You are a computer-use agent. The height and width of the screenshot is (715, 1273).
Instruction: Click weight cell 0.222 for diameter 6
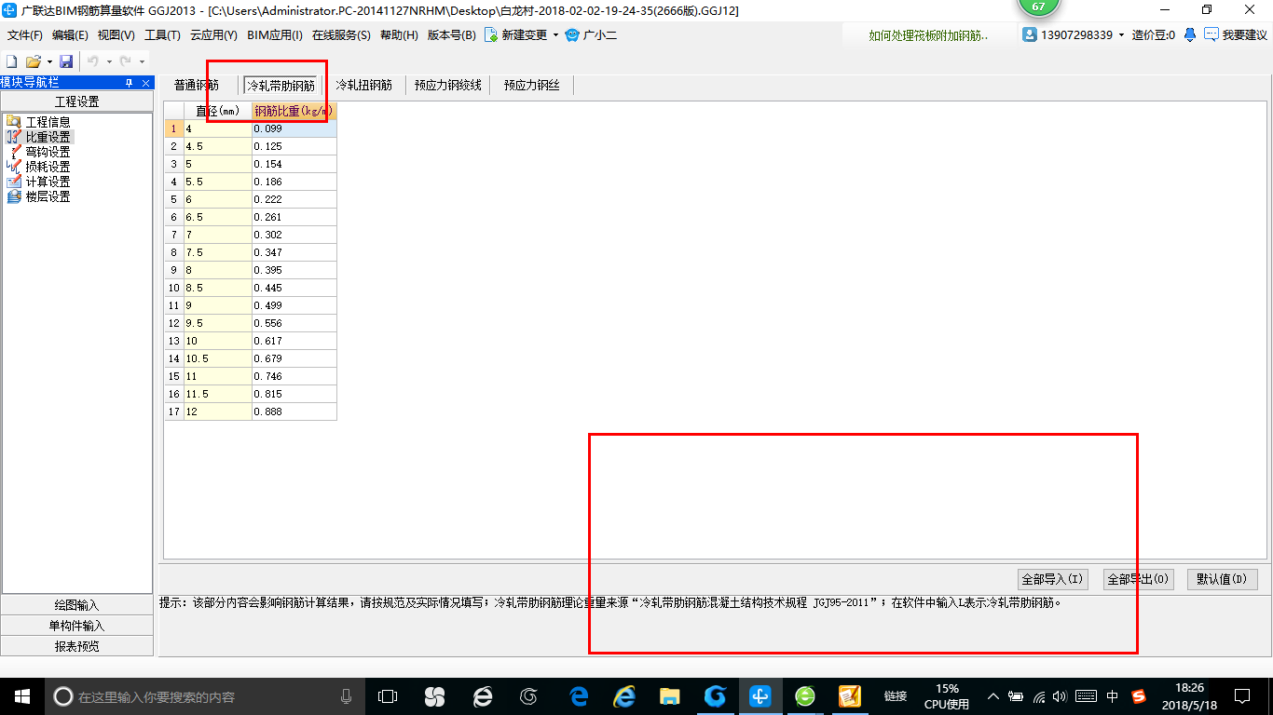tap(294, 199)
